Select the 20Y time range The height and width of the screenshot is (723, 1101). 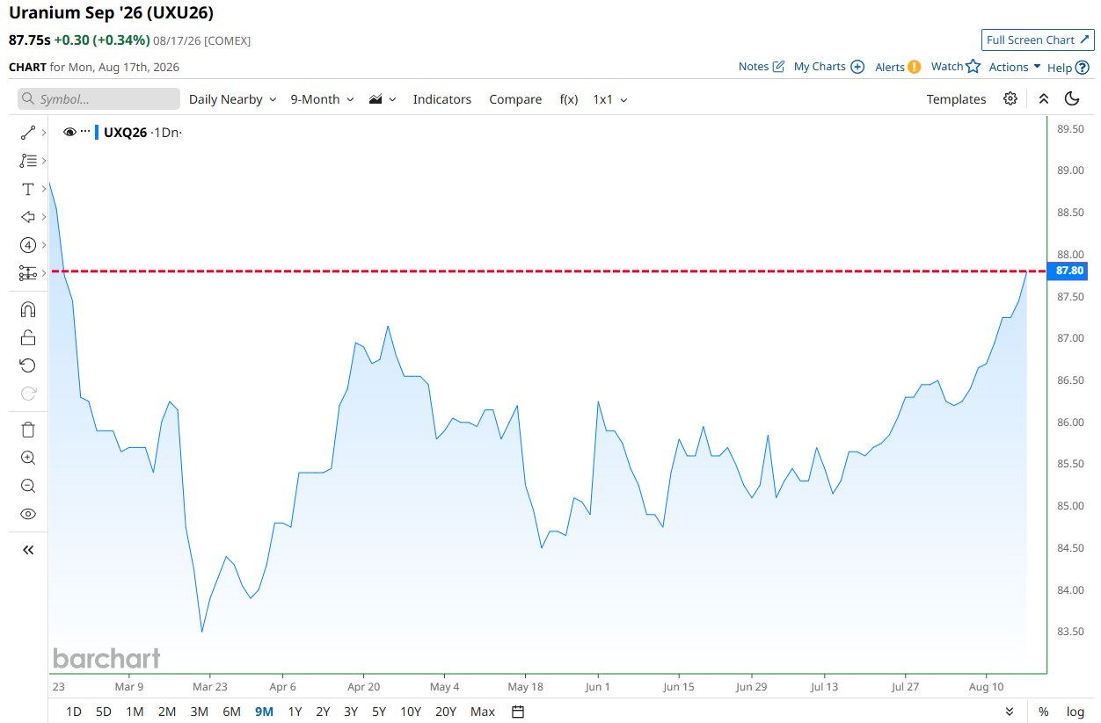click(446, 712)
